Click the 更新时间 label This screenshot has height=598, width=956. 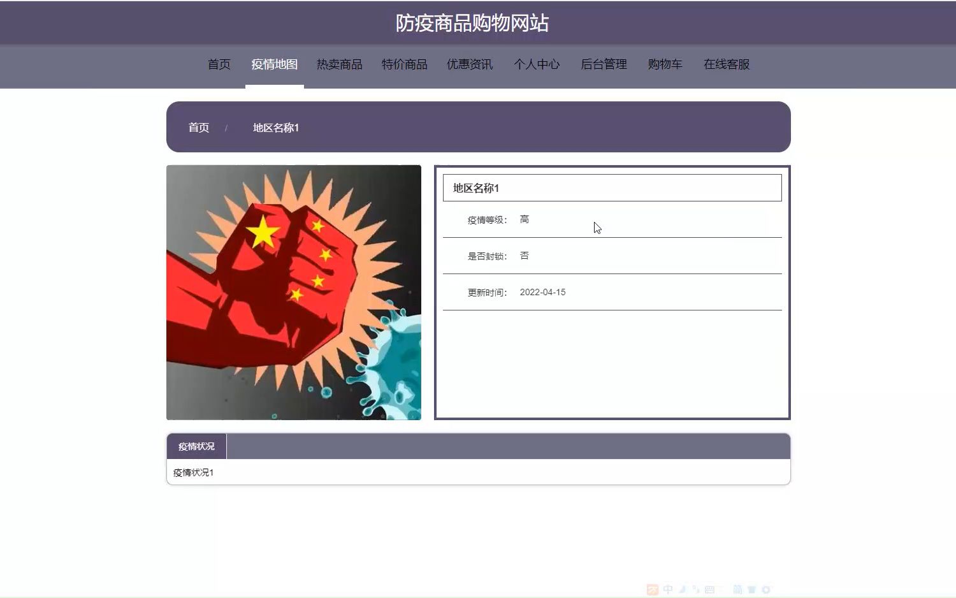click(487, 293)
